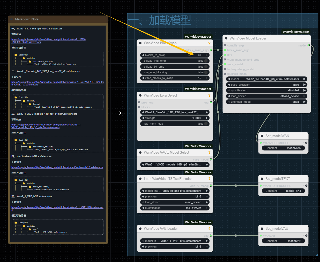Click the help icon on WanVideo Block Swap
Screen dimensions: 320x262
point(209,43)
